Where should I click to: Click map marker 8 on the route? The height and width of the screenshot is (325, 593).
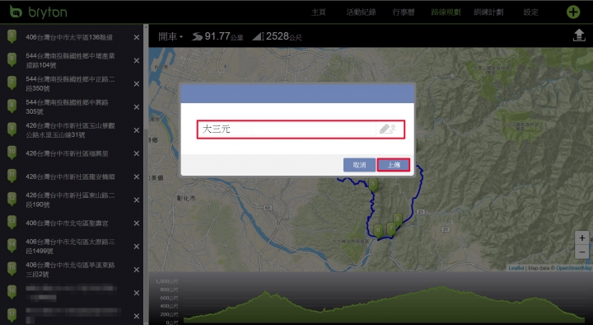tap(398, 219)
